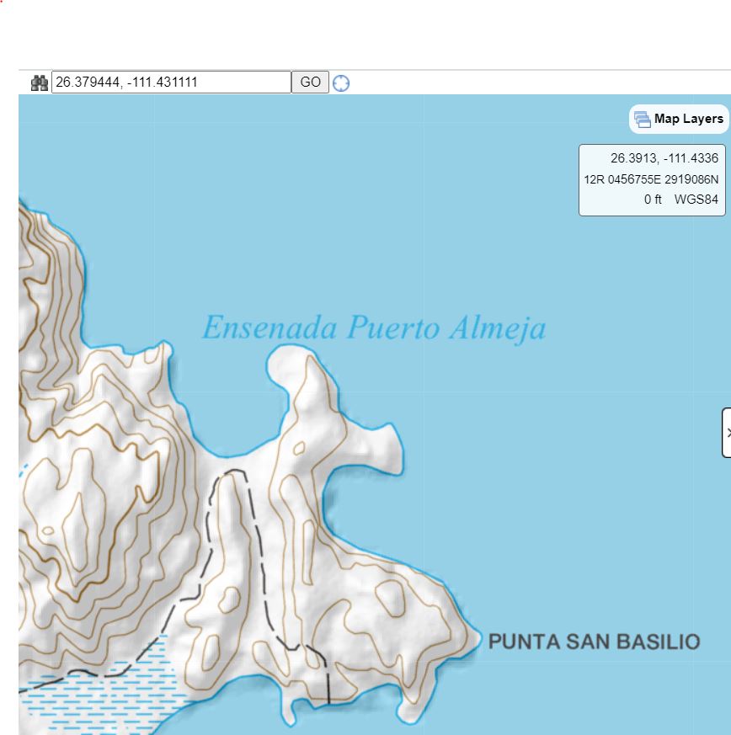Screen dimensions: 731x735
Task: Expand the side panel tab at right edge
Action: [727, 433]
